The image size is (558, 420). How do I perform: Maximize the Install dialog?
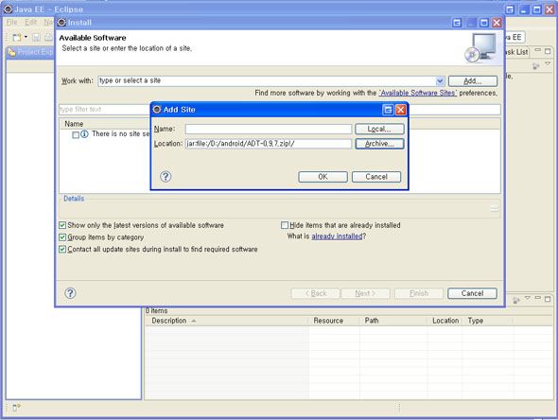[x=484, y=23]
